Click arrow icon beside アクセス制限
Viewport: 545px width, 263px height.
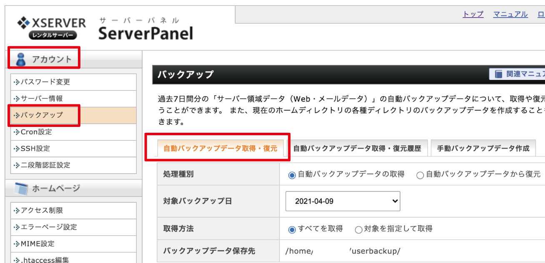(17, 211)
